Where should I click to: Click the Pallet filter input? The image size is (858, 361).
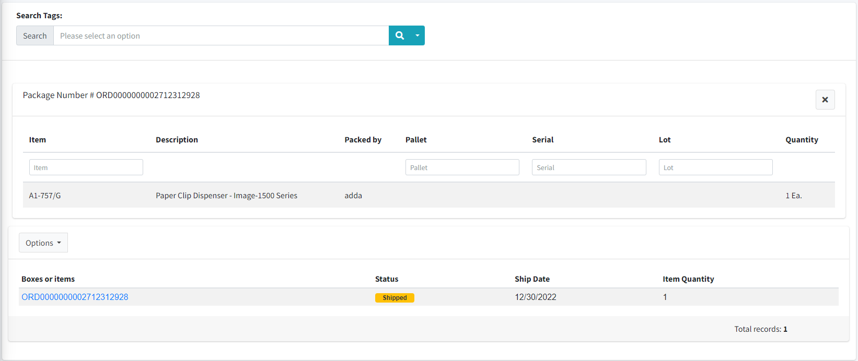click(462, 167)
